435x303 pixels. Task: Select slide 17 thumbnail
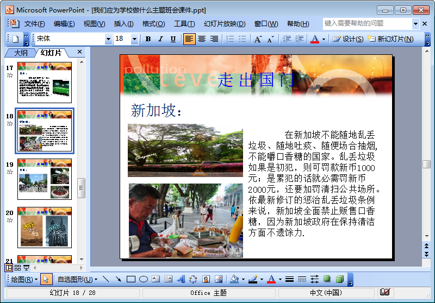45,82
